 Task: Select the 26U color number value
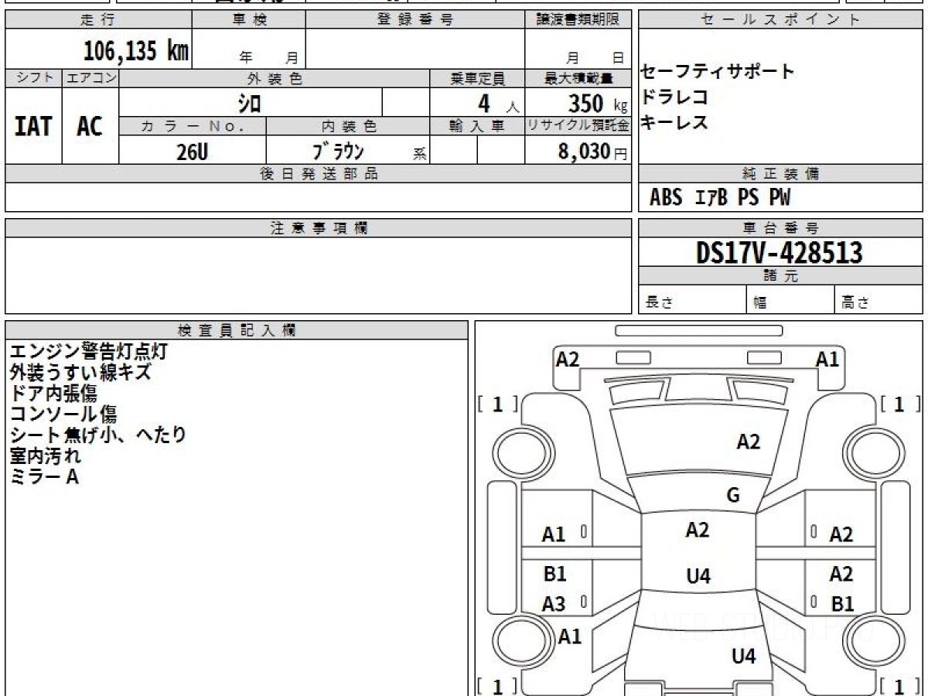(192, 152)
